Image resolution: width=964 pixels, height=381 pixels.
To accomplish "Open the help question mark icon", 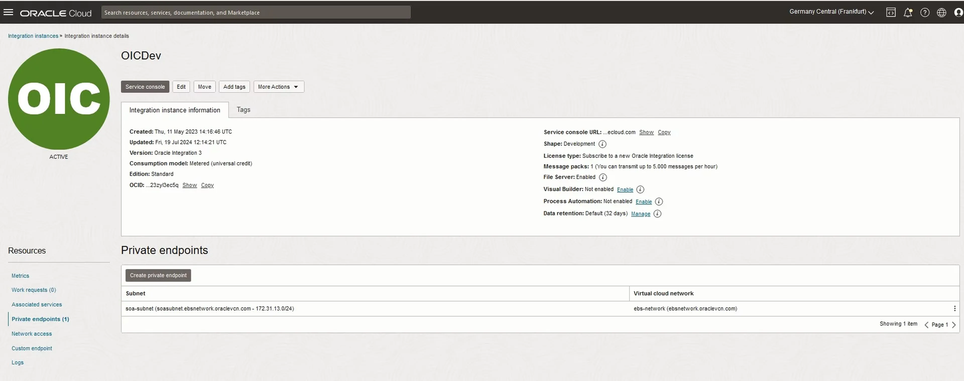I will pyautogui.click(x=925, y=12).
